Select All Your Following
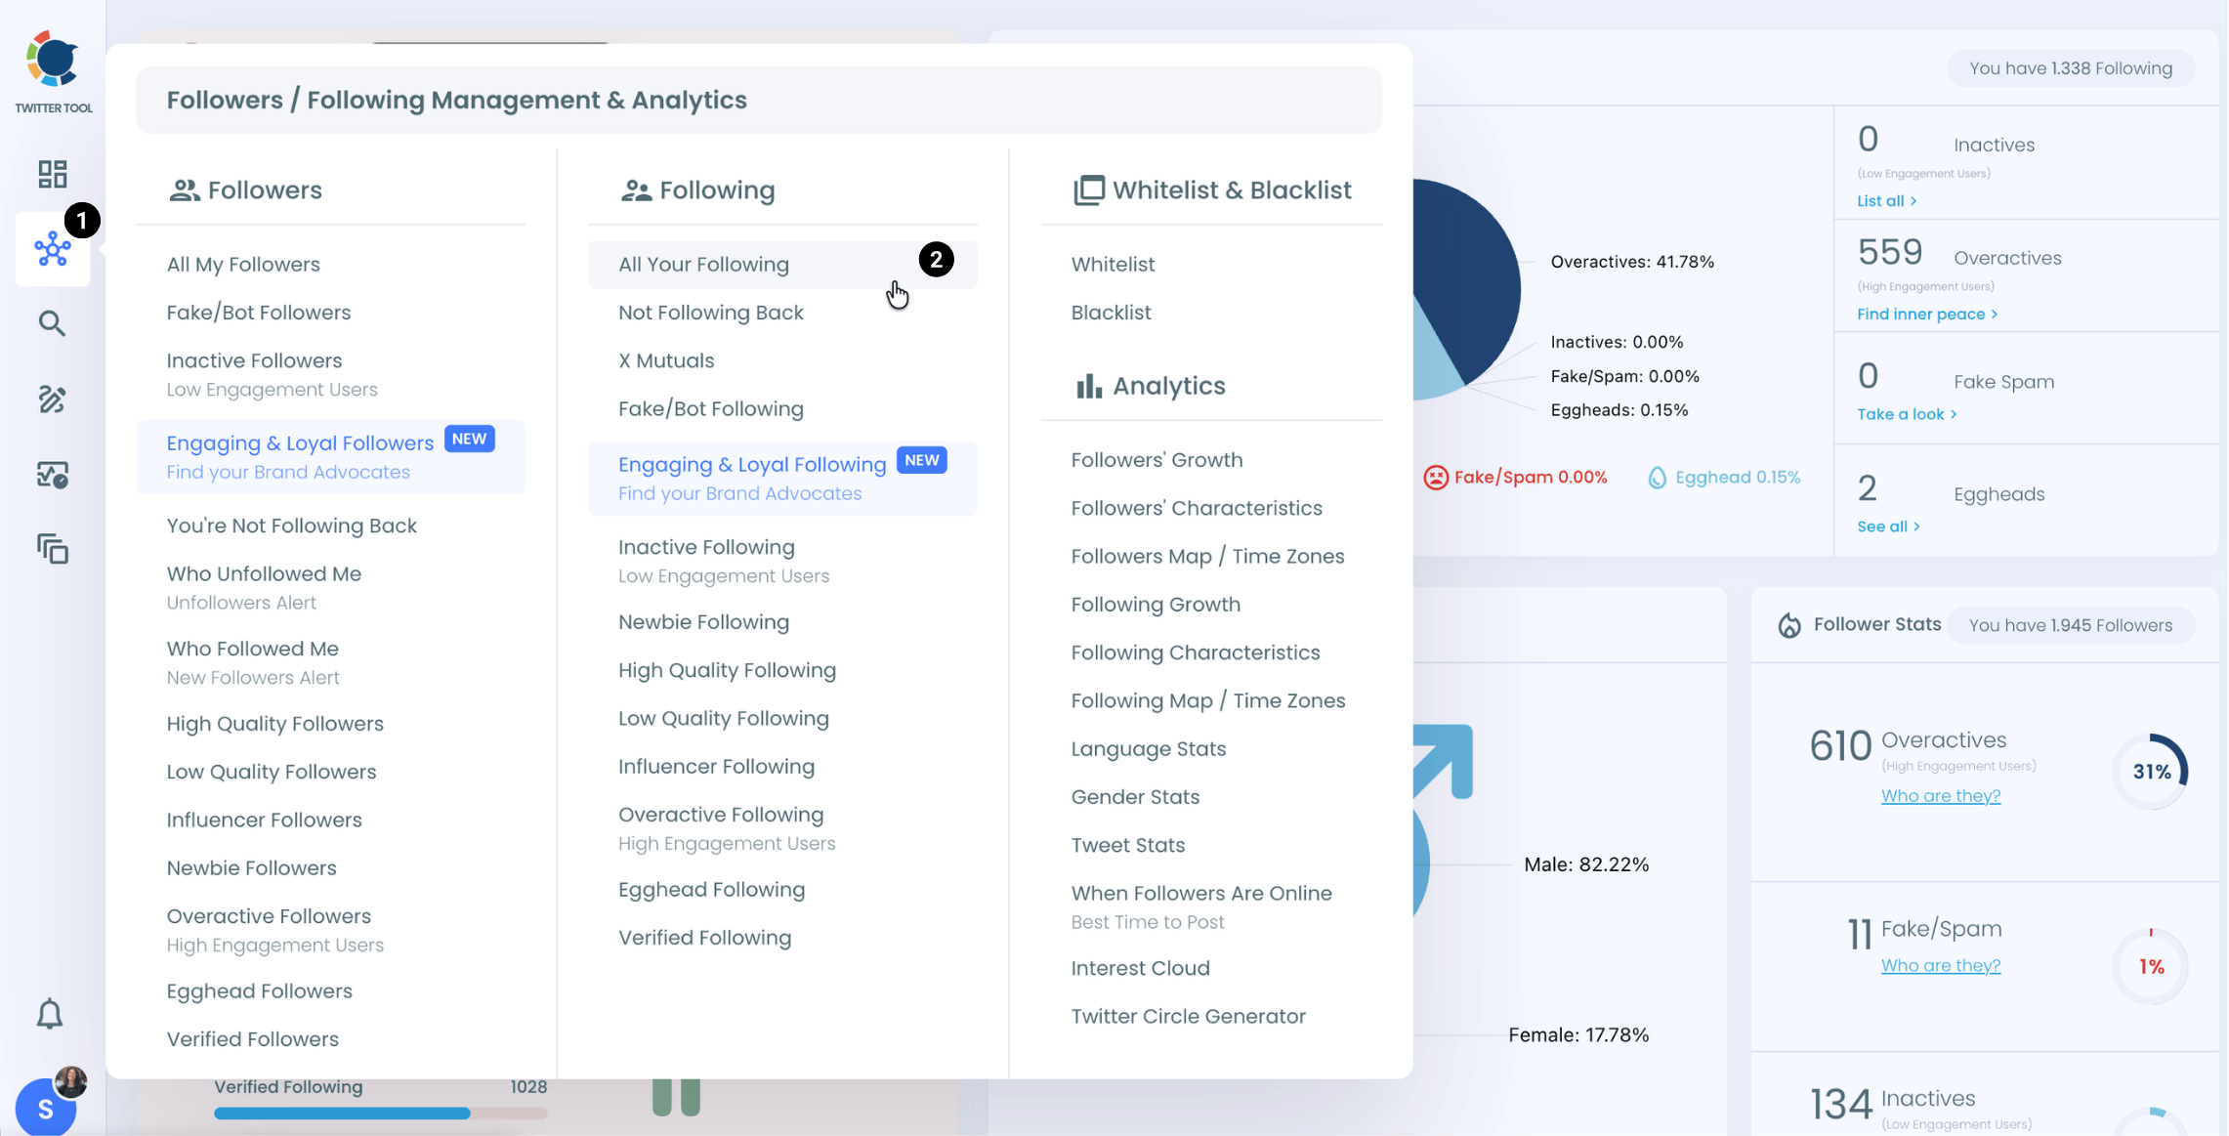The width and height of the screenshot is (2229, 1136). (x=782, y=265)
